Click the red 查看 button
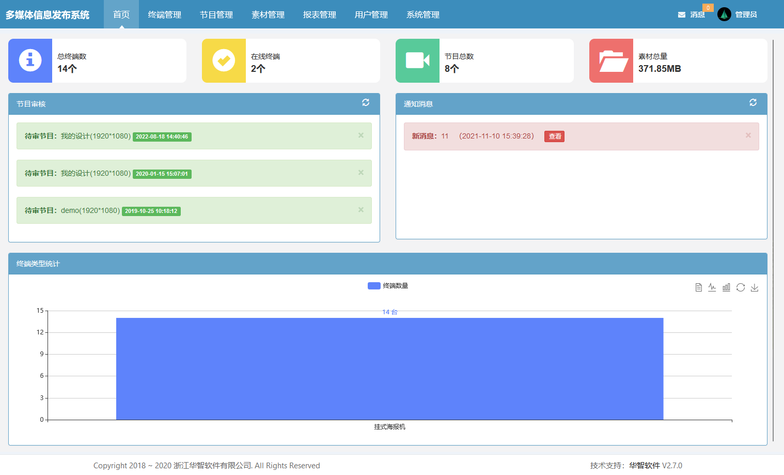Viewport: 784px width, 475px height. coord(554,136)
